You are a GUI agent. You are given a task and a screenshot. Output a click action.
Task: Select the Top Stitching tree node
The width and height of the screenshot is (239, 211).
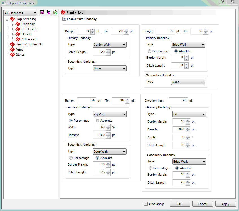coord(26,19)
